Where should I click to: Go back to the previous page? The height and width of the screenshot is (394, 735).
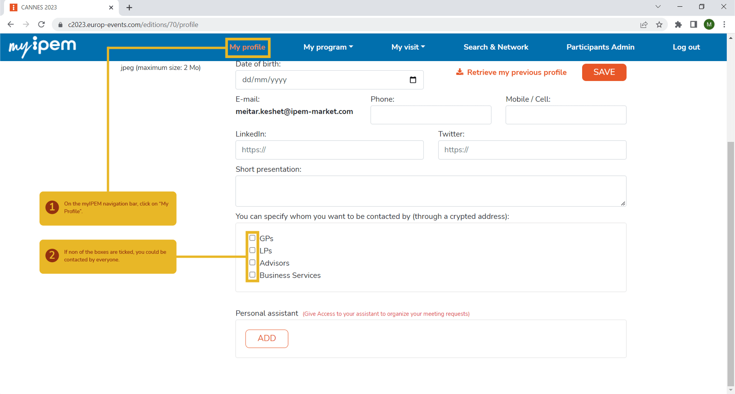[x=11, y=25]
